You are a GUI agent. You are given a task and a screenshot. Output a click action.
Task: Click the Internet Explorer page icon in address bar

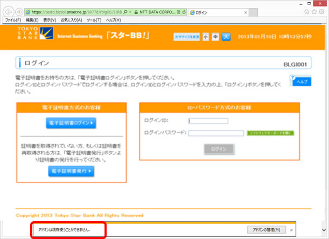(28, 12)
